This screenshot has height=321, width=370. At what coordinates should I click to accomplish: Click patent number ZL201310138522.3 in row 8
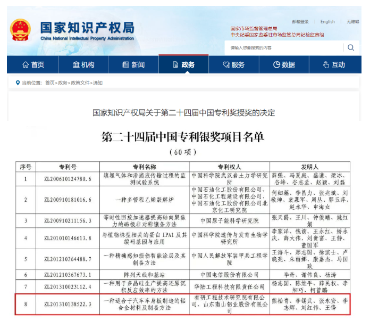(x=68, y=304)
